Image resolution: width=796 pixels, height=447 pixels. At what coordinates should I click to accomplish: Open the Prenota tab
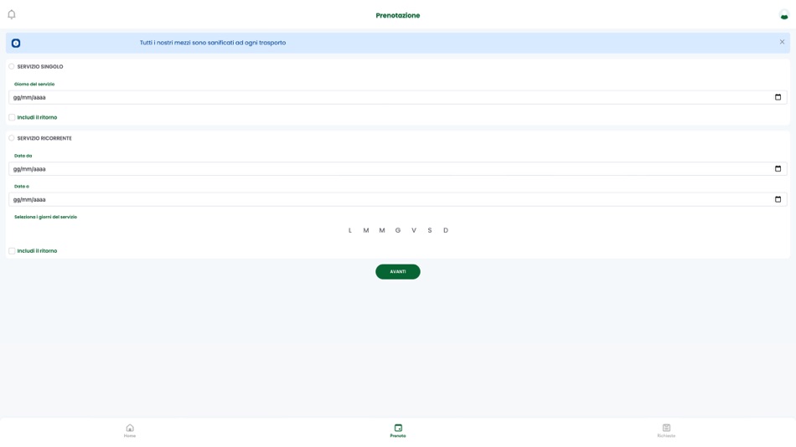click(398, 431)
